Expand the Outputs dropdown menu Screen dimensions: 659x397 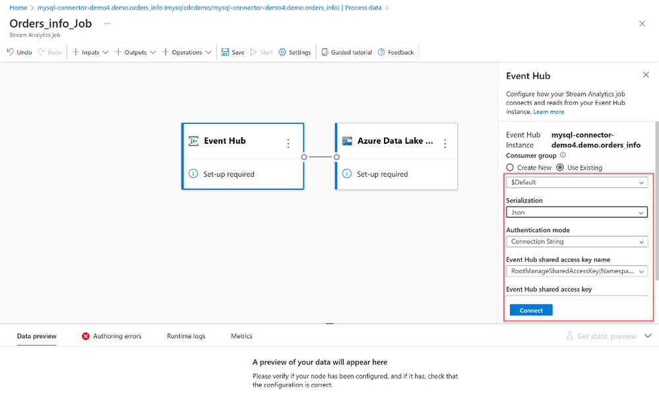153,52
